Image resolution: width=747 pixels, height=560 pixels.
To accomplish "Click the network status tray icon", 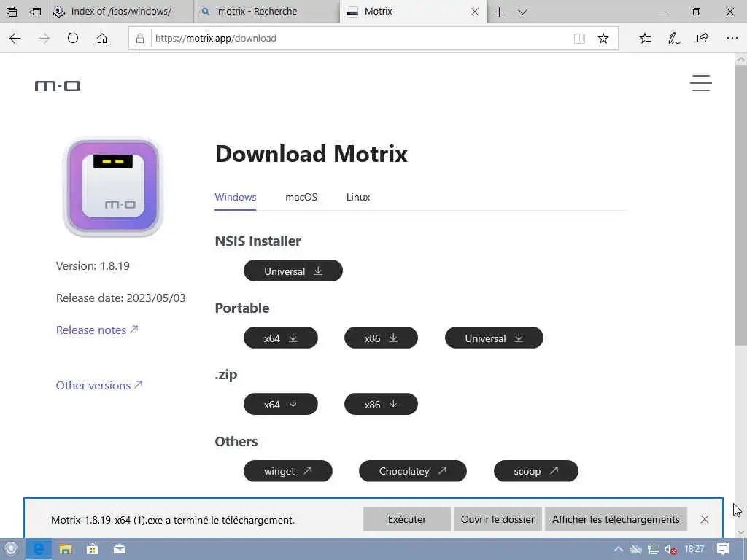I will tap(654, 549).
